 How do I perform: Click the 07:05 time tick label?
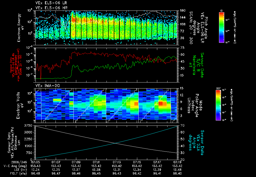point(35,162)
